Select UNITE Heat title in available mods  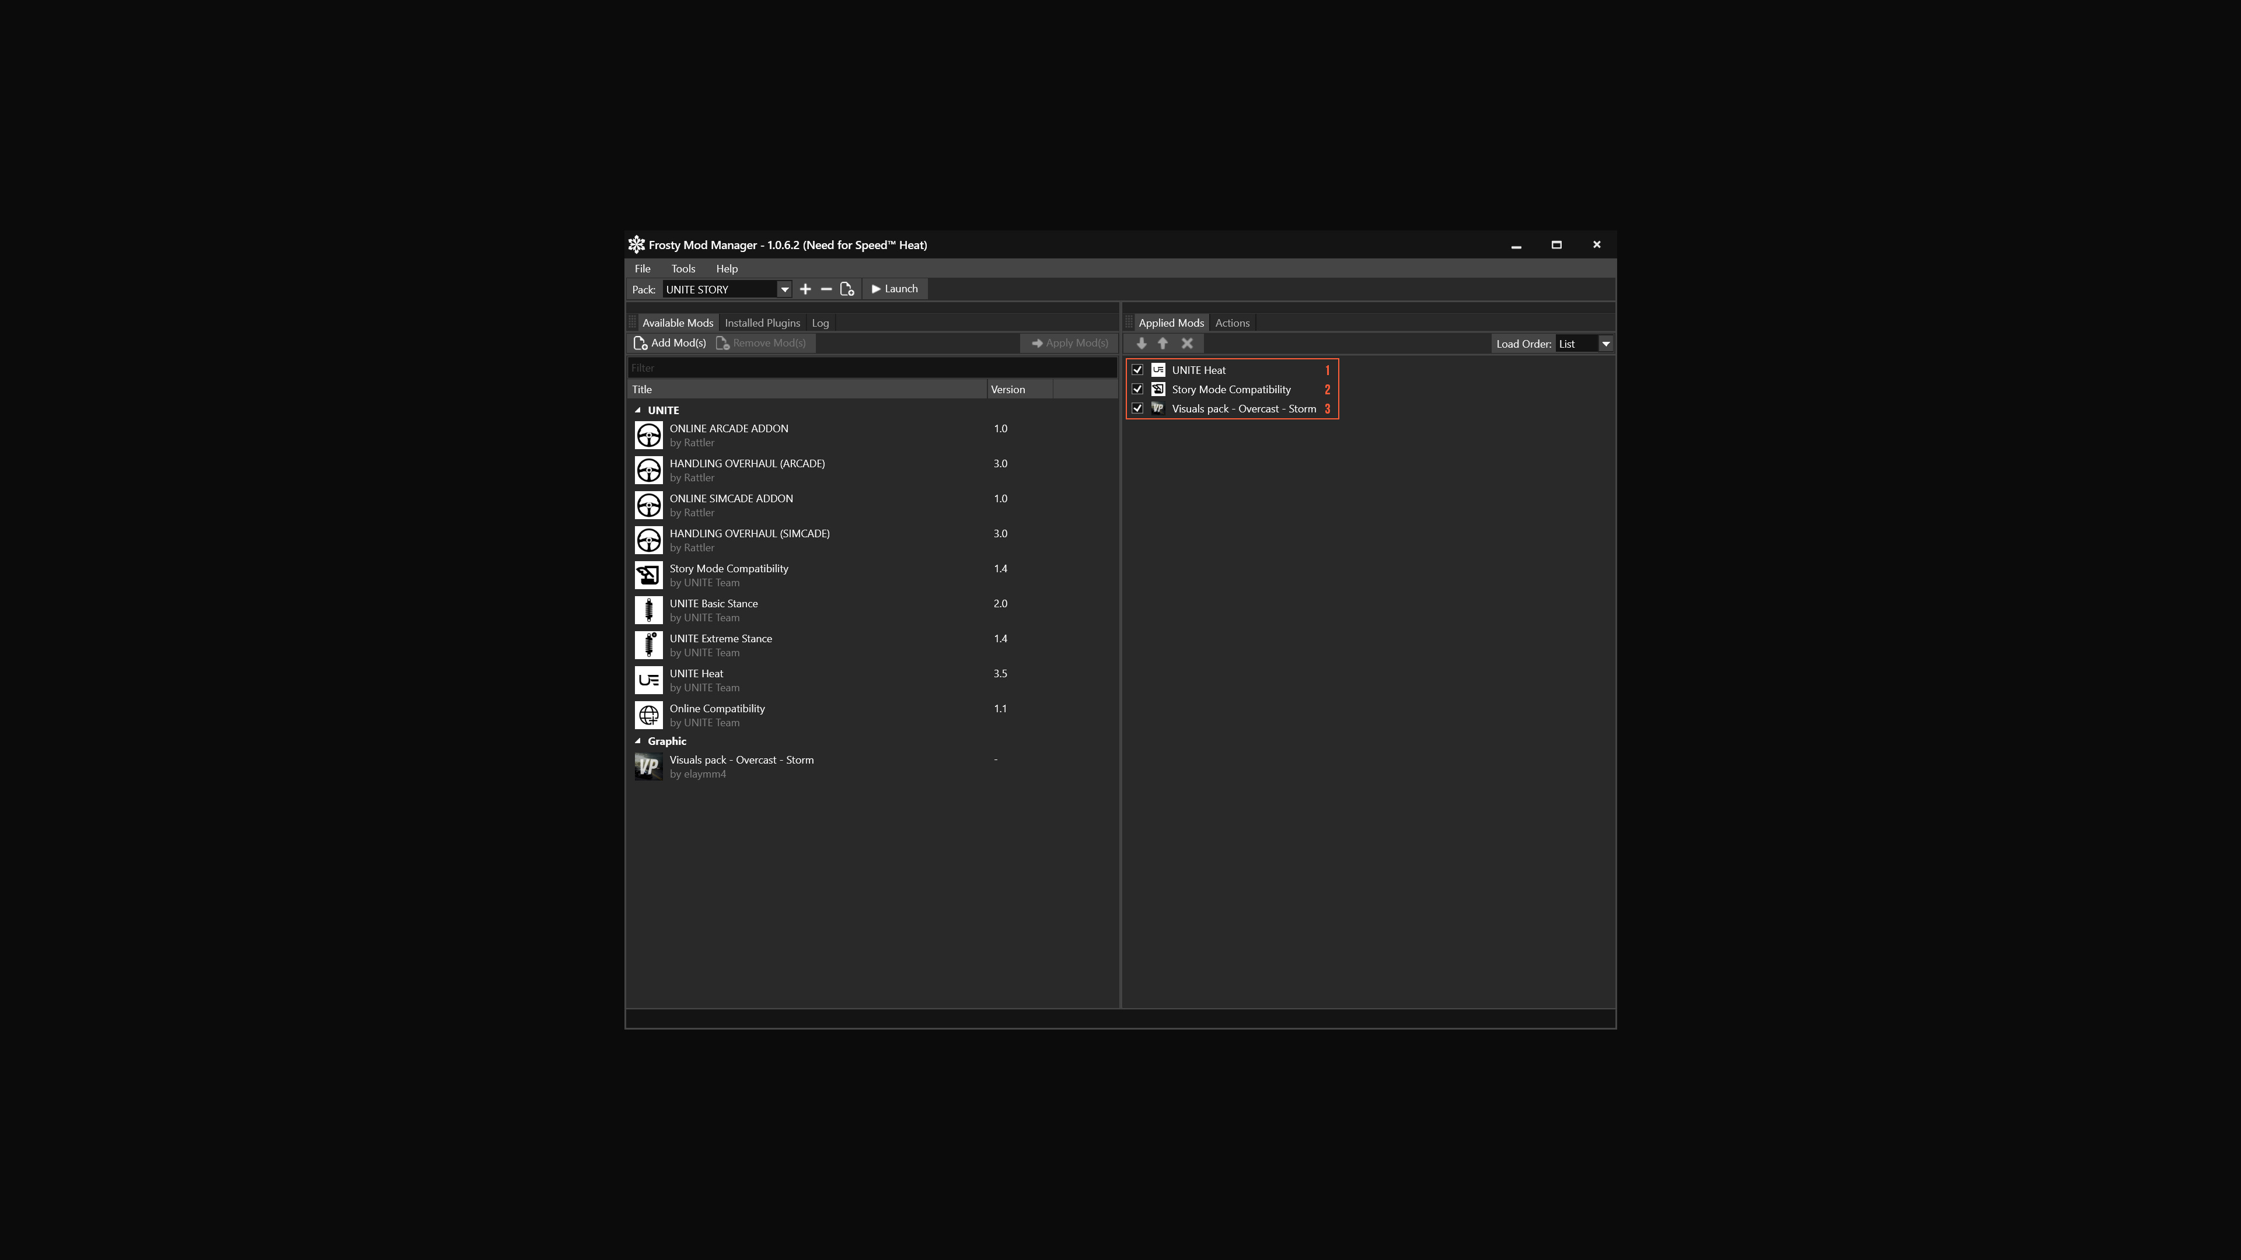click(696, 674)
